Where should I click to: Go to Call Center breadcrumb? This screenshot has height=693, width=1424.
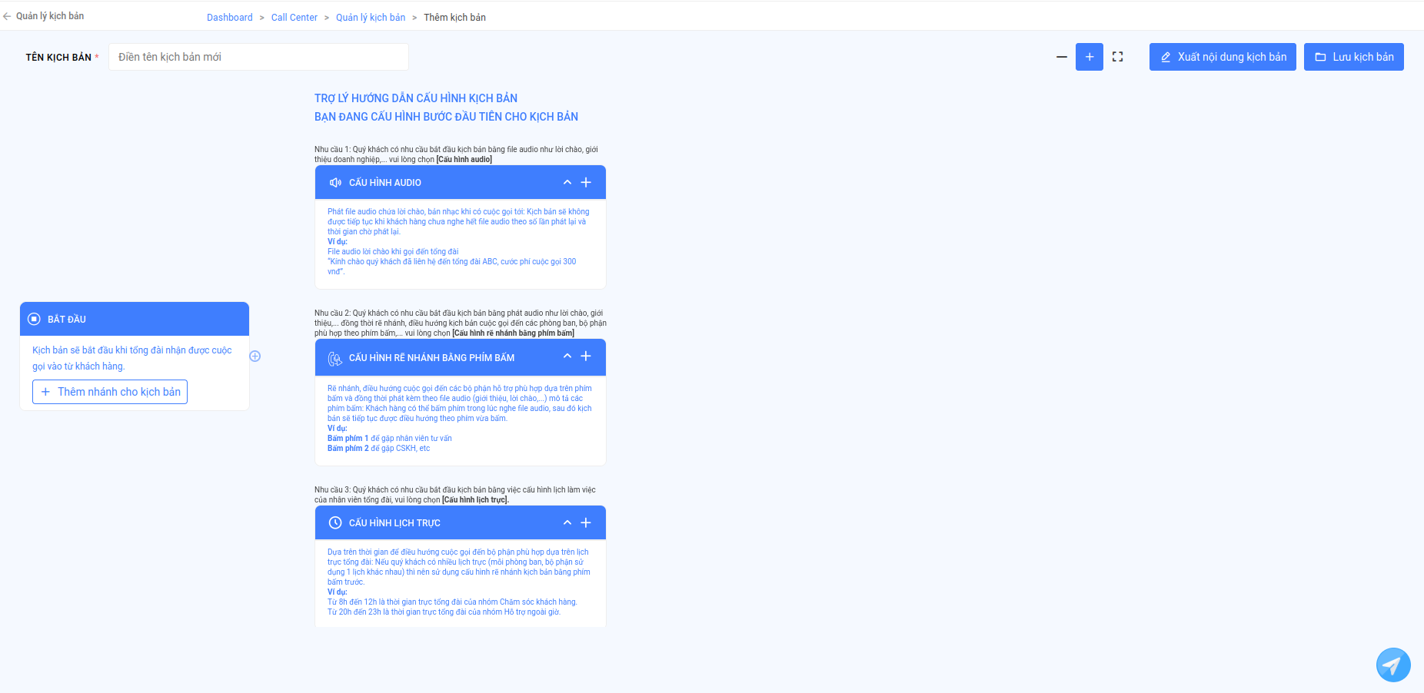(x=294, y=17)
